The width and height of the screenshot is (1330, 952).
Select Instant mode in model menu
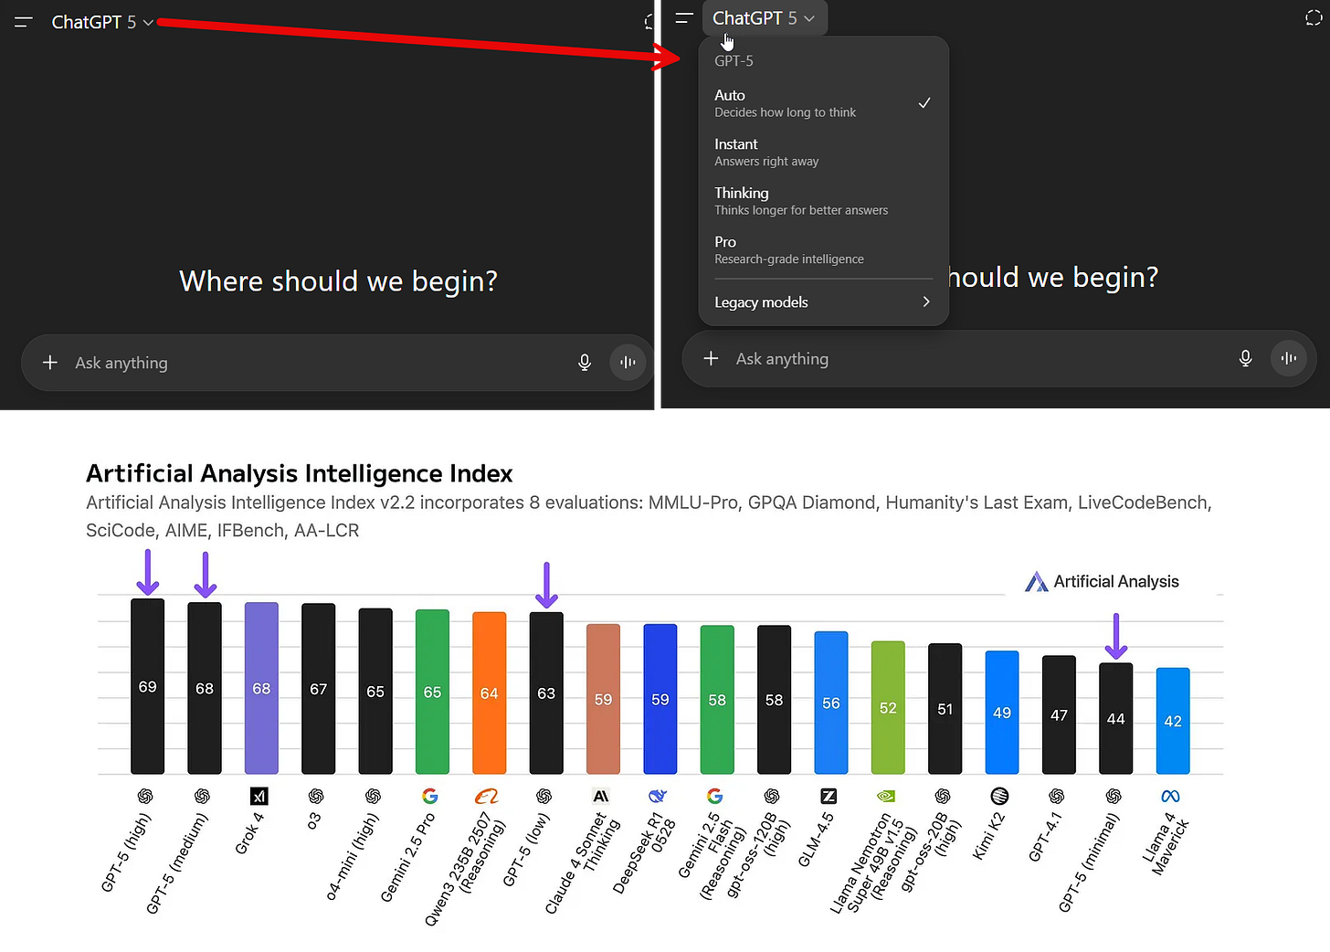click(x=823, y=152)
